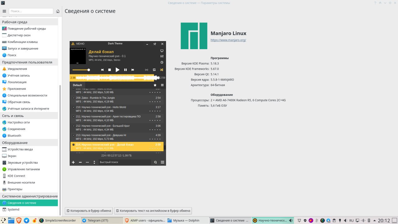Switch keyboard layout RU indicator

[x=351, y=221]
